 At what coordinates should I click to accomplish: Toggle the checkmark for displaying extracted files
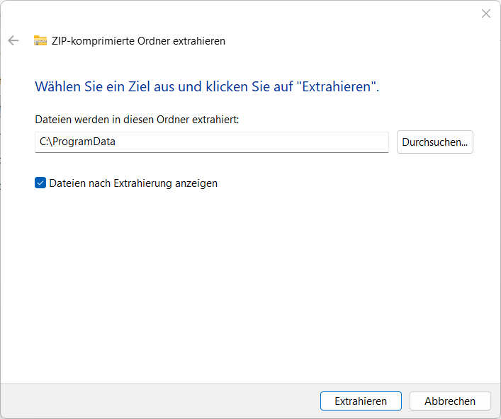(40, 183)
